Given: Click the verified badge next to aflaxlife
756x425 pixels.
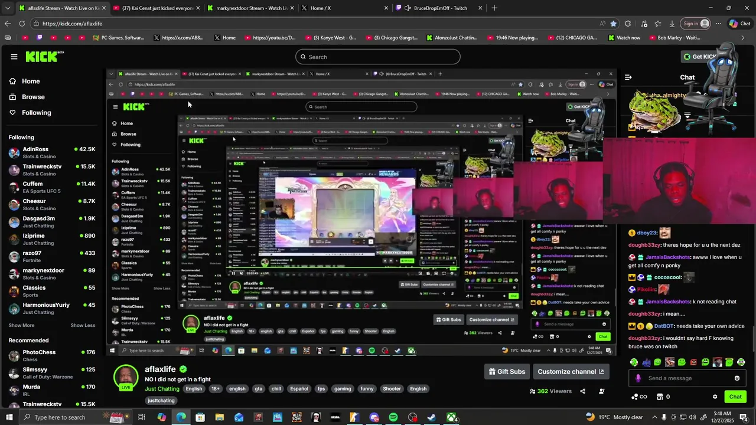Looking at the screenshot, I should 183,369.
